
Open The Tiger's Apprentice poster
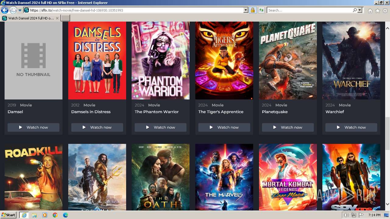click(x=224, y=61)
